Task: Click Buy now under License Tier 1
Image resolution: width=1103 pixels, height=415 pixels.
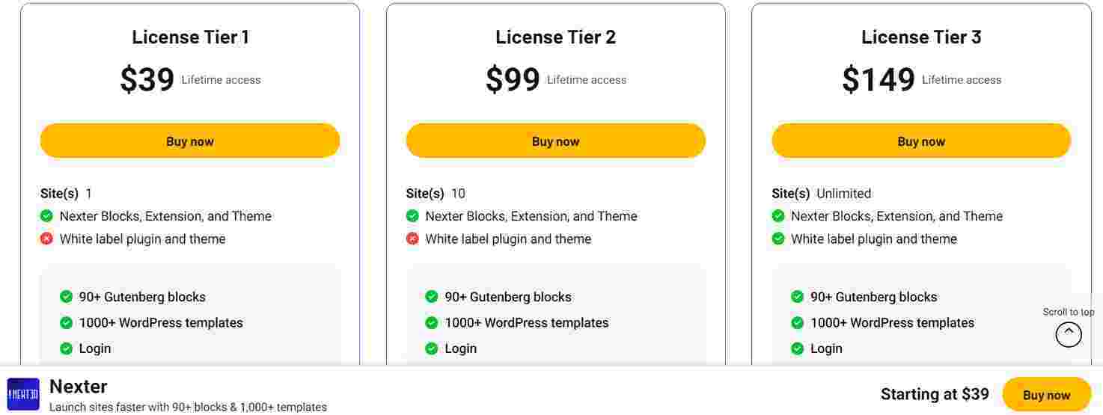Action: 190,141
